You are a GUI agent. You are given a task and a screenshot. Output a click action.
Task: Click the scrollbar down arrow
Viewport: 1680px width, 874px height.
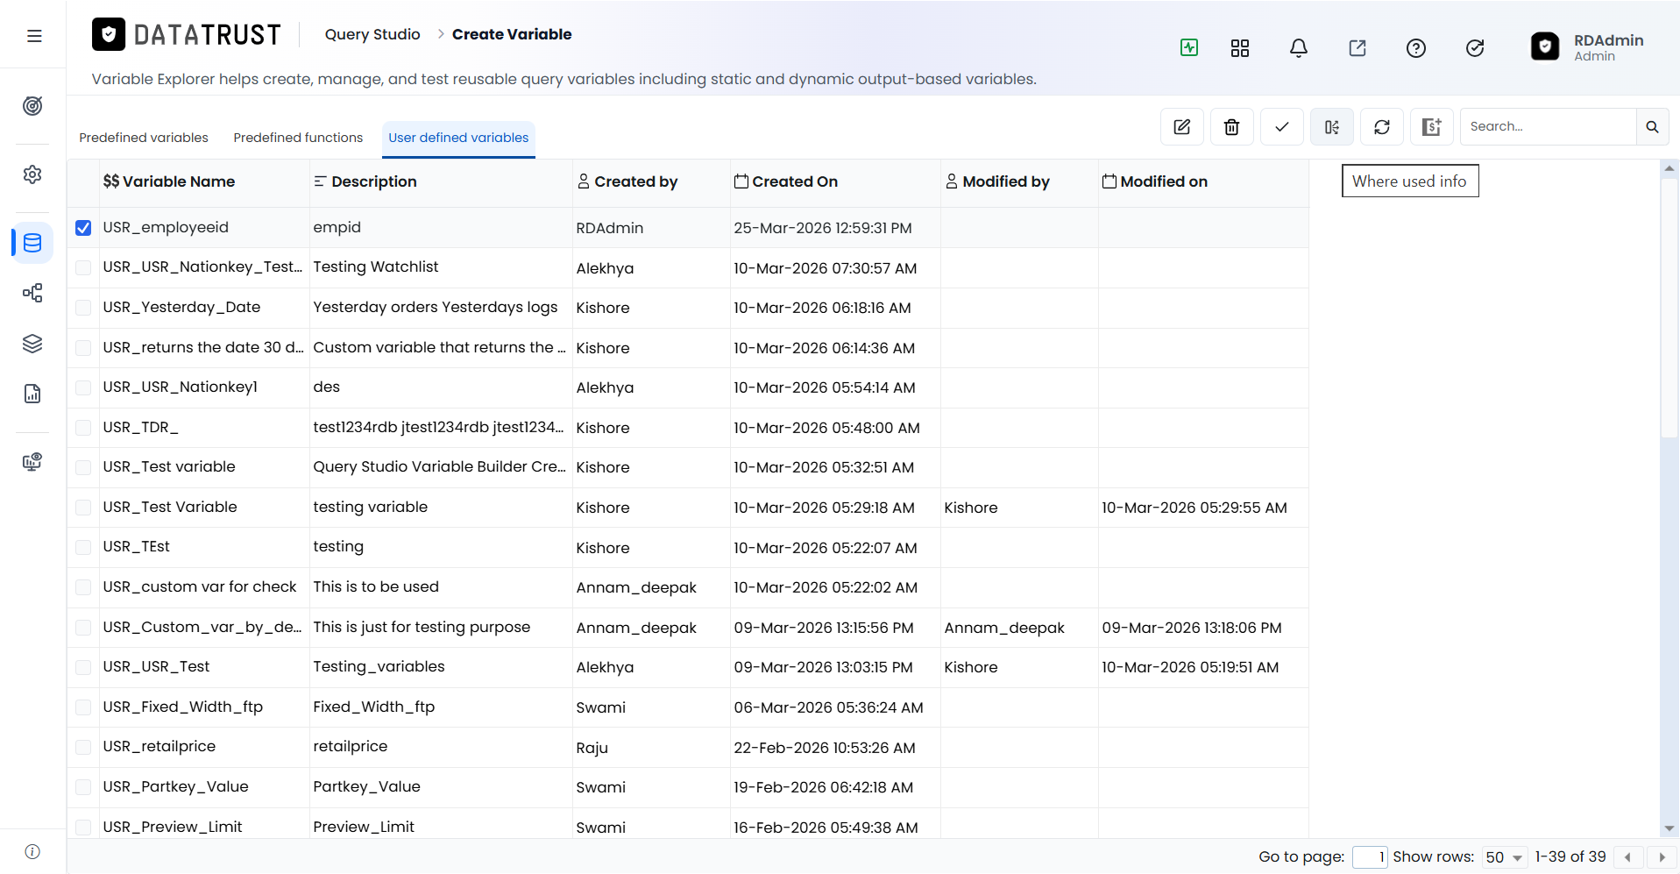[x=1669, y=828]
